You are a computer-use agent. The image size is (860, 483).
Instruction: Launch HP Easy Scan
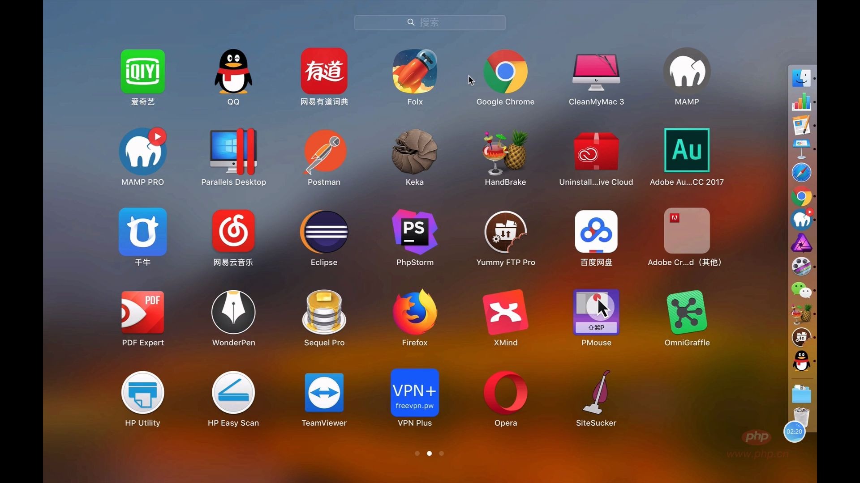[233, 393]
